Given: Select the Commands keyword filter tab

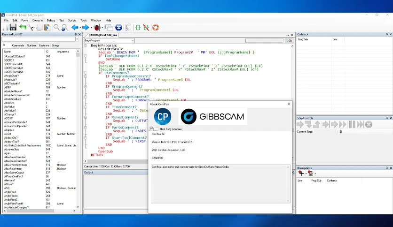Looking at the screenshot, I should 18,45.
